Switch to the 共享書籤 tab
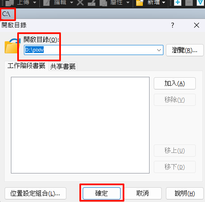Screen dimensions: 205x202 coord(63,66)
